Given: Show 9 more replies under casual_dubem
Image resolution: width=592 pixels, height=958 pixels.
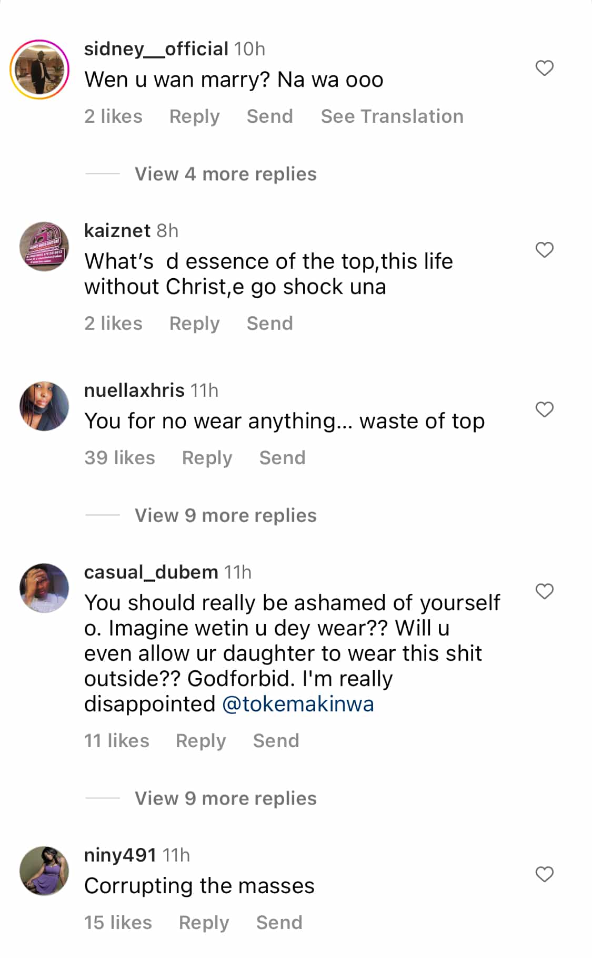Looking at the screenshot, I should click(x=225, y=798).
